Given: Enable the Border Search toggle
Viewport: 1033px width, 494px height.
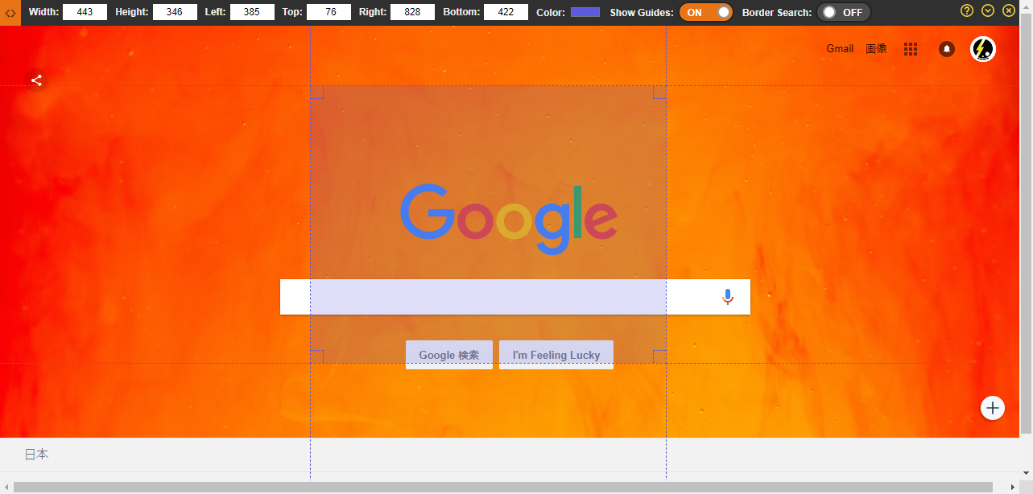Looking at the screenshot, I should coord(843,12).
